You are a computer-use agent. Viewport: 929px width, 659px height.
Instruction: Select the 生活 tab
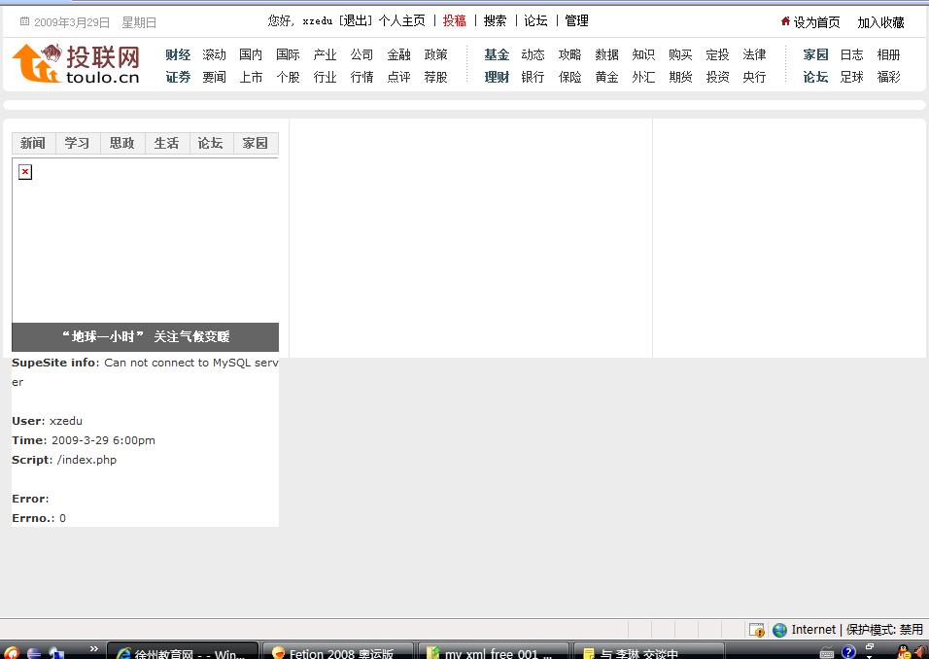[166, 144]
